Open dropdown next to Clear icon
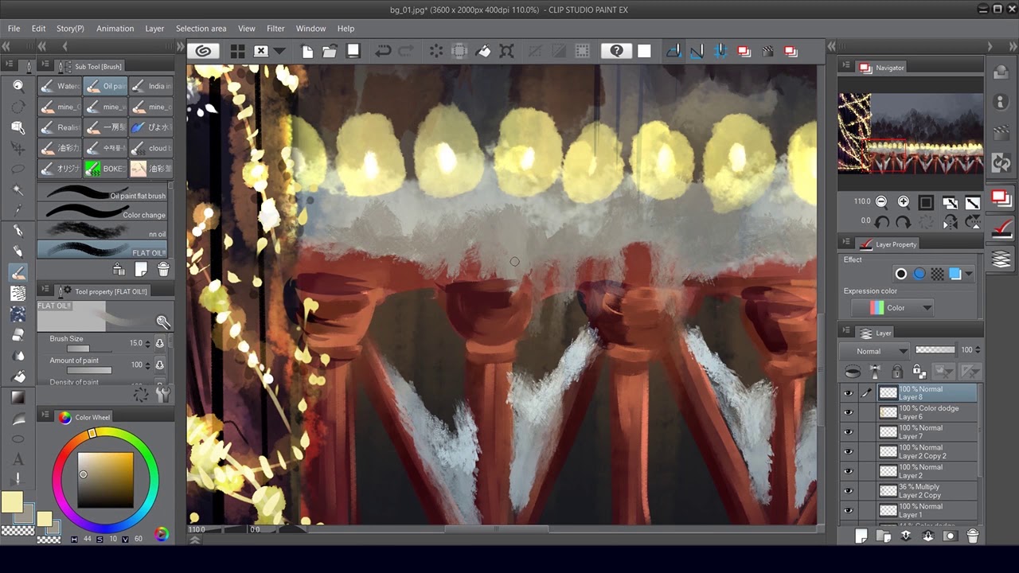Screen dimensions: 1019x573 tap(279, 51)
